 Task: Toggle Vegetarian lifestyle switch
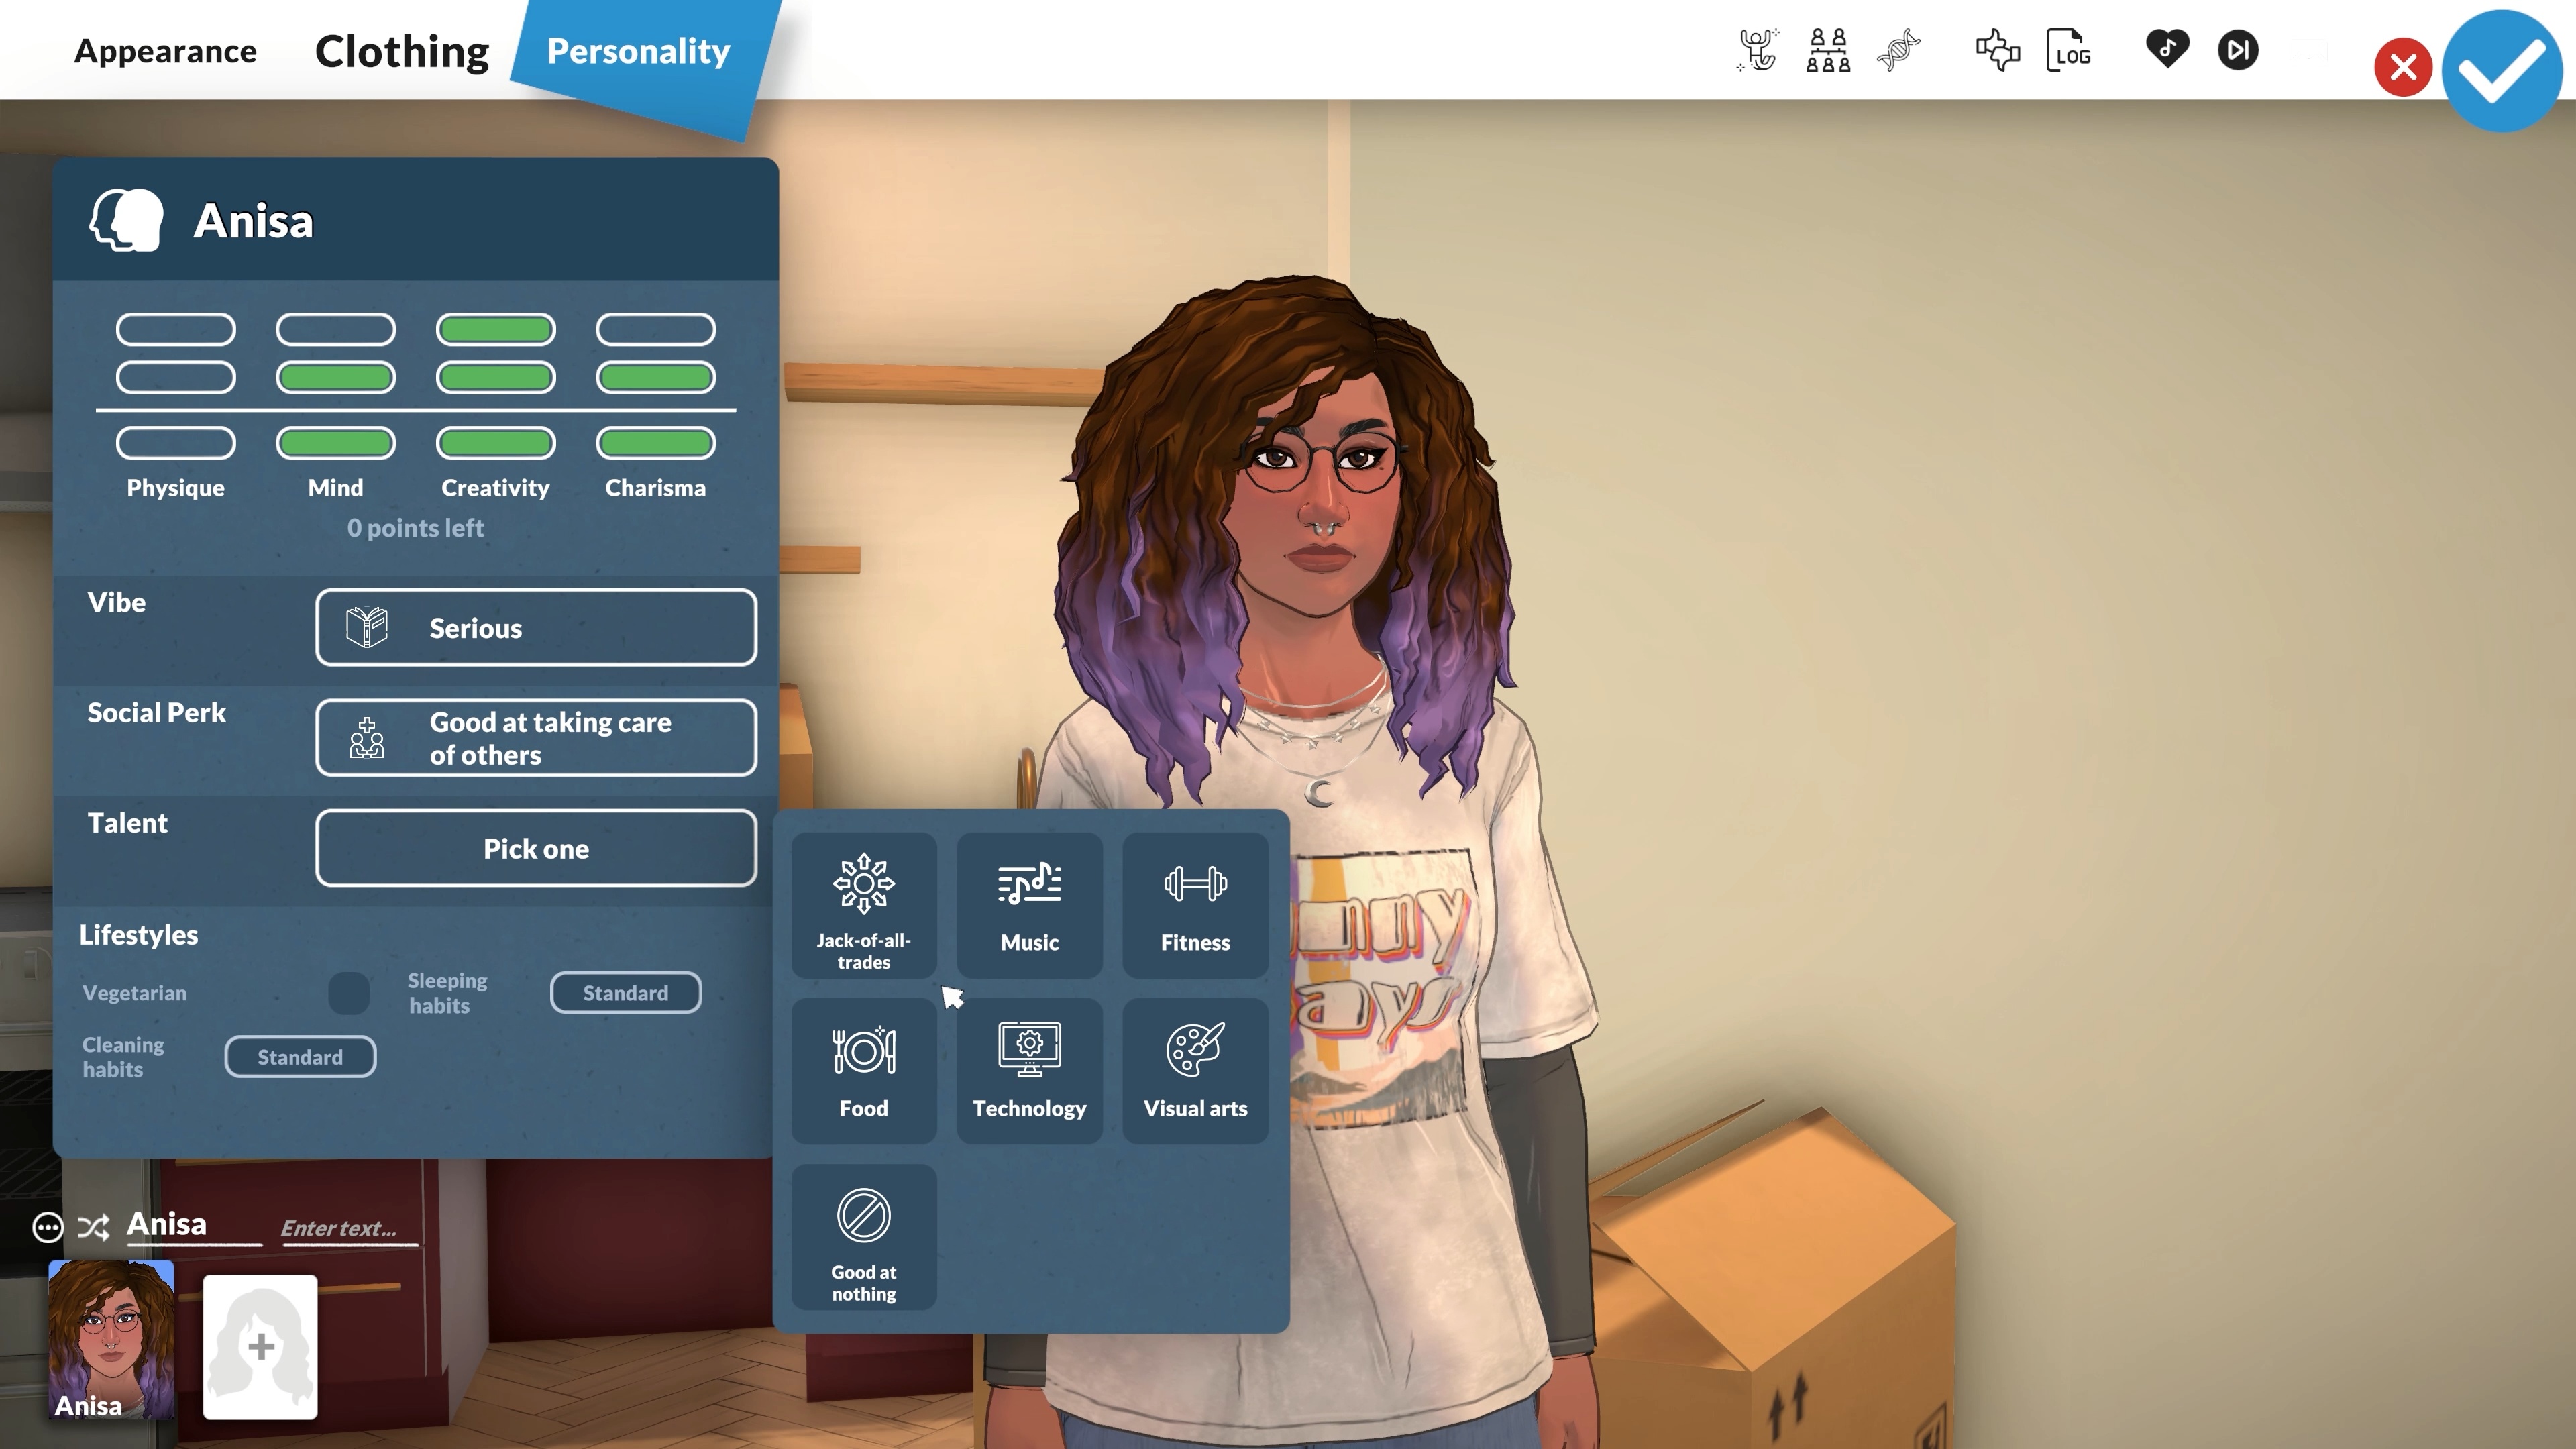click(349, 993)
